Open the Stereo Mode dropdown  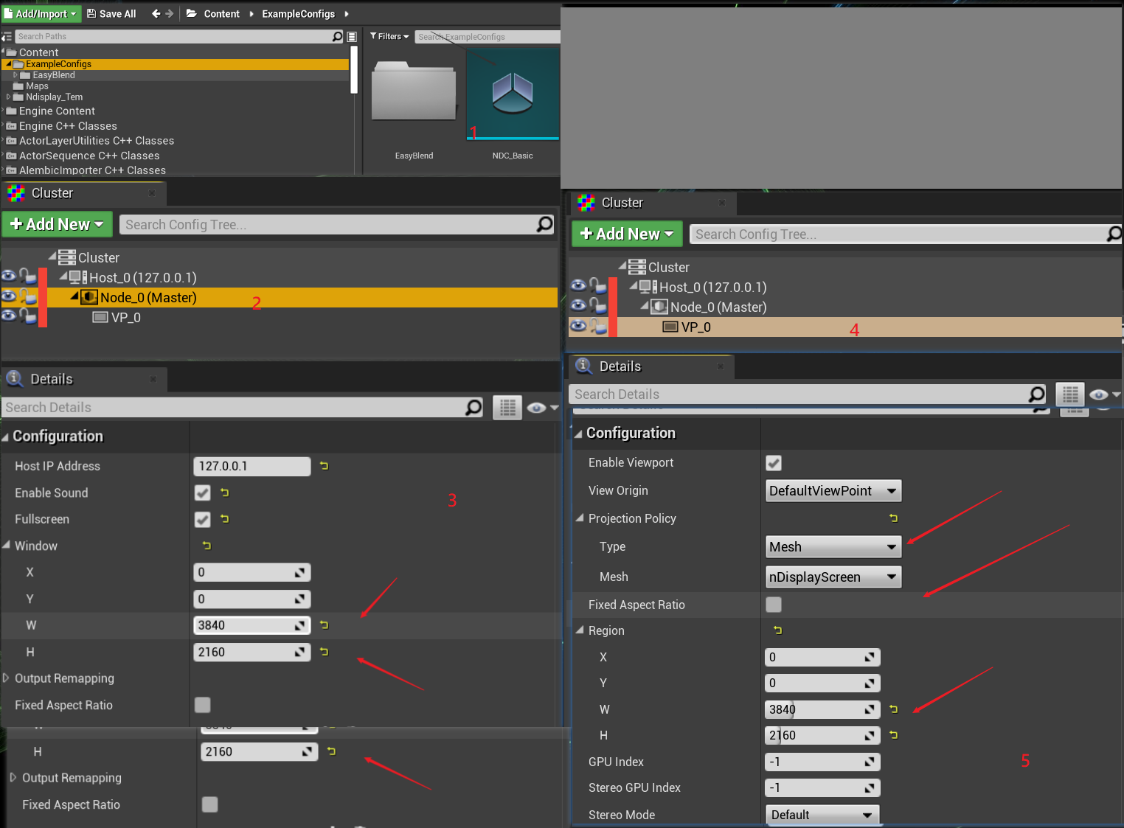click(822, 815)
